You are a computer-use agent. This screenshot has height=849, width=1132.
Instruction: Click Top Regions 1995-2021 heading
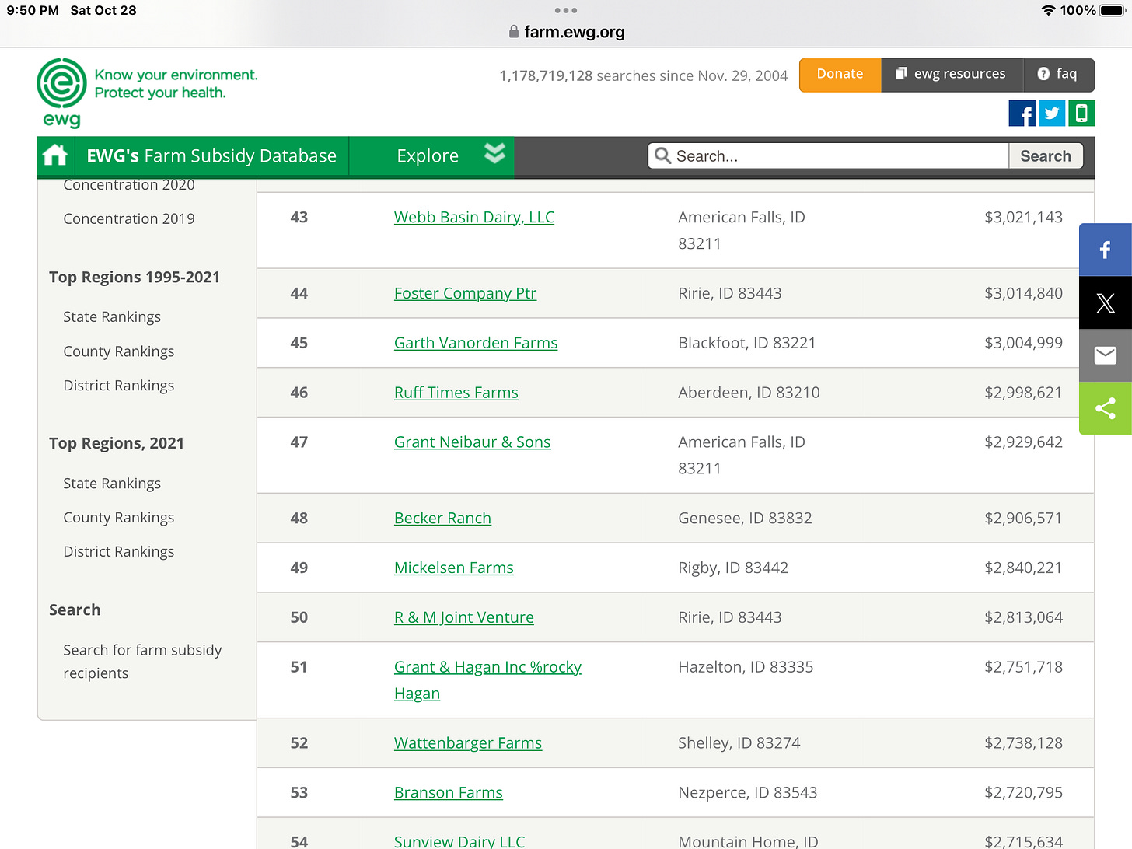tap(135, 278)
